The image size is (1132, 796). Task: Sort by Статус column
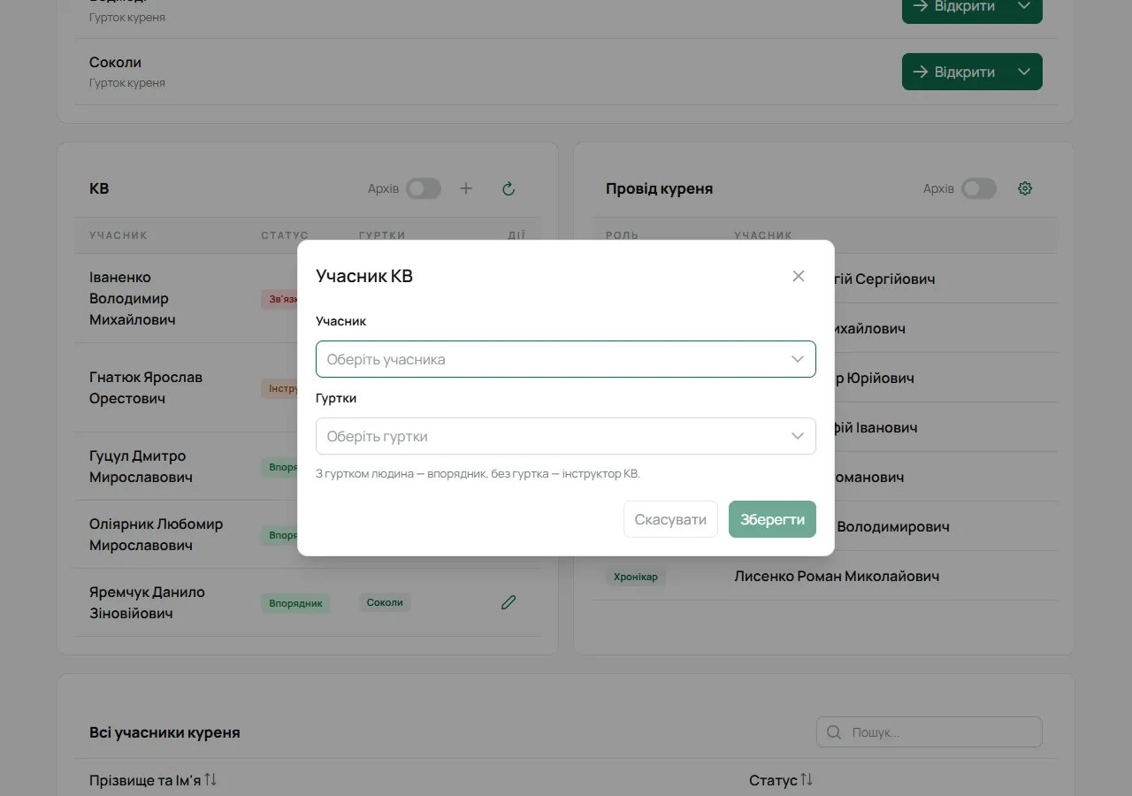pos(781,780)
